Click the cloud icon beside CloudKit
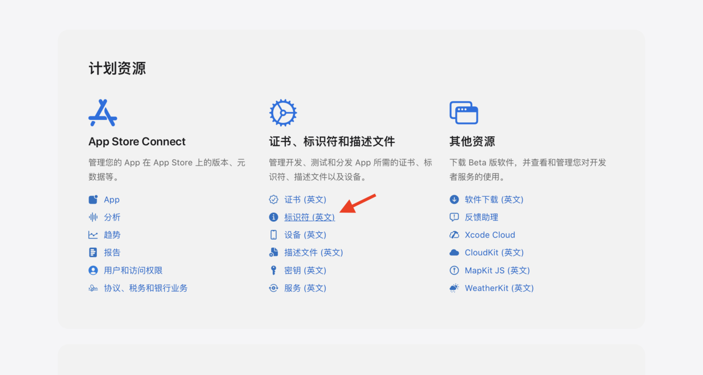The width and height of the screenshot is (703, 375). [454, 252]
